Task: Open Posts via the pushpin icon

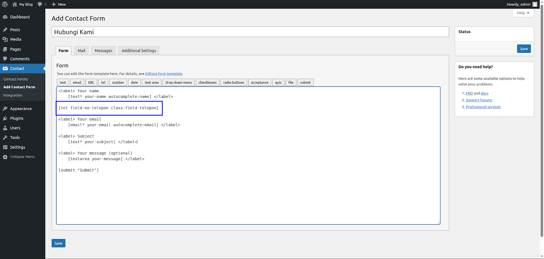Action: [5, 30]
